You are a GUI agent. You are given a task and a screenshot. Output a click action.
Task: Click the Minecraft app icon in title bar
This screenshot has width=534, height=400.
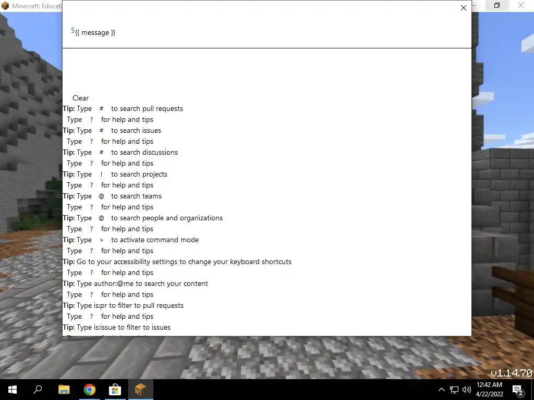[5, 6]
